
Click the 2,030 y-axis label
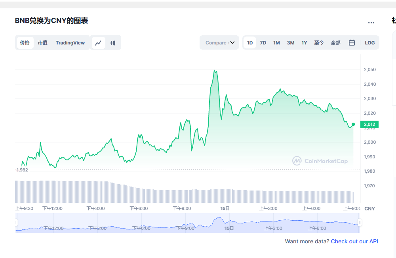coord(370,98)
